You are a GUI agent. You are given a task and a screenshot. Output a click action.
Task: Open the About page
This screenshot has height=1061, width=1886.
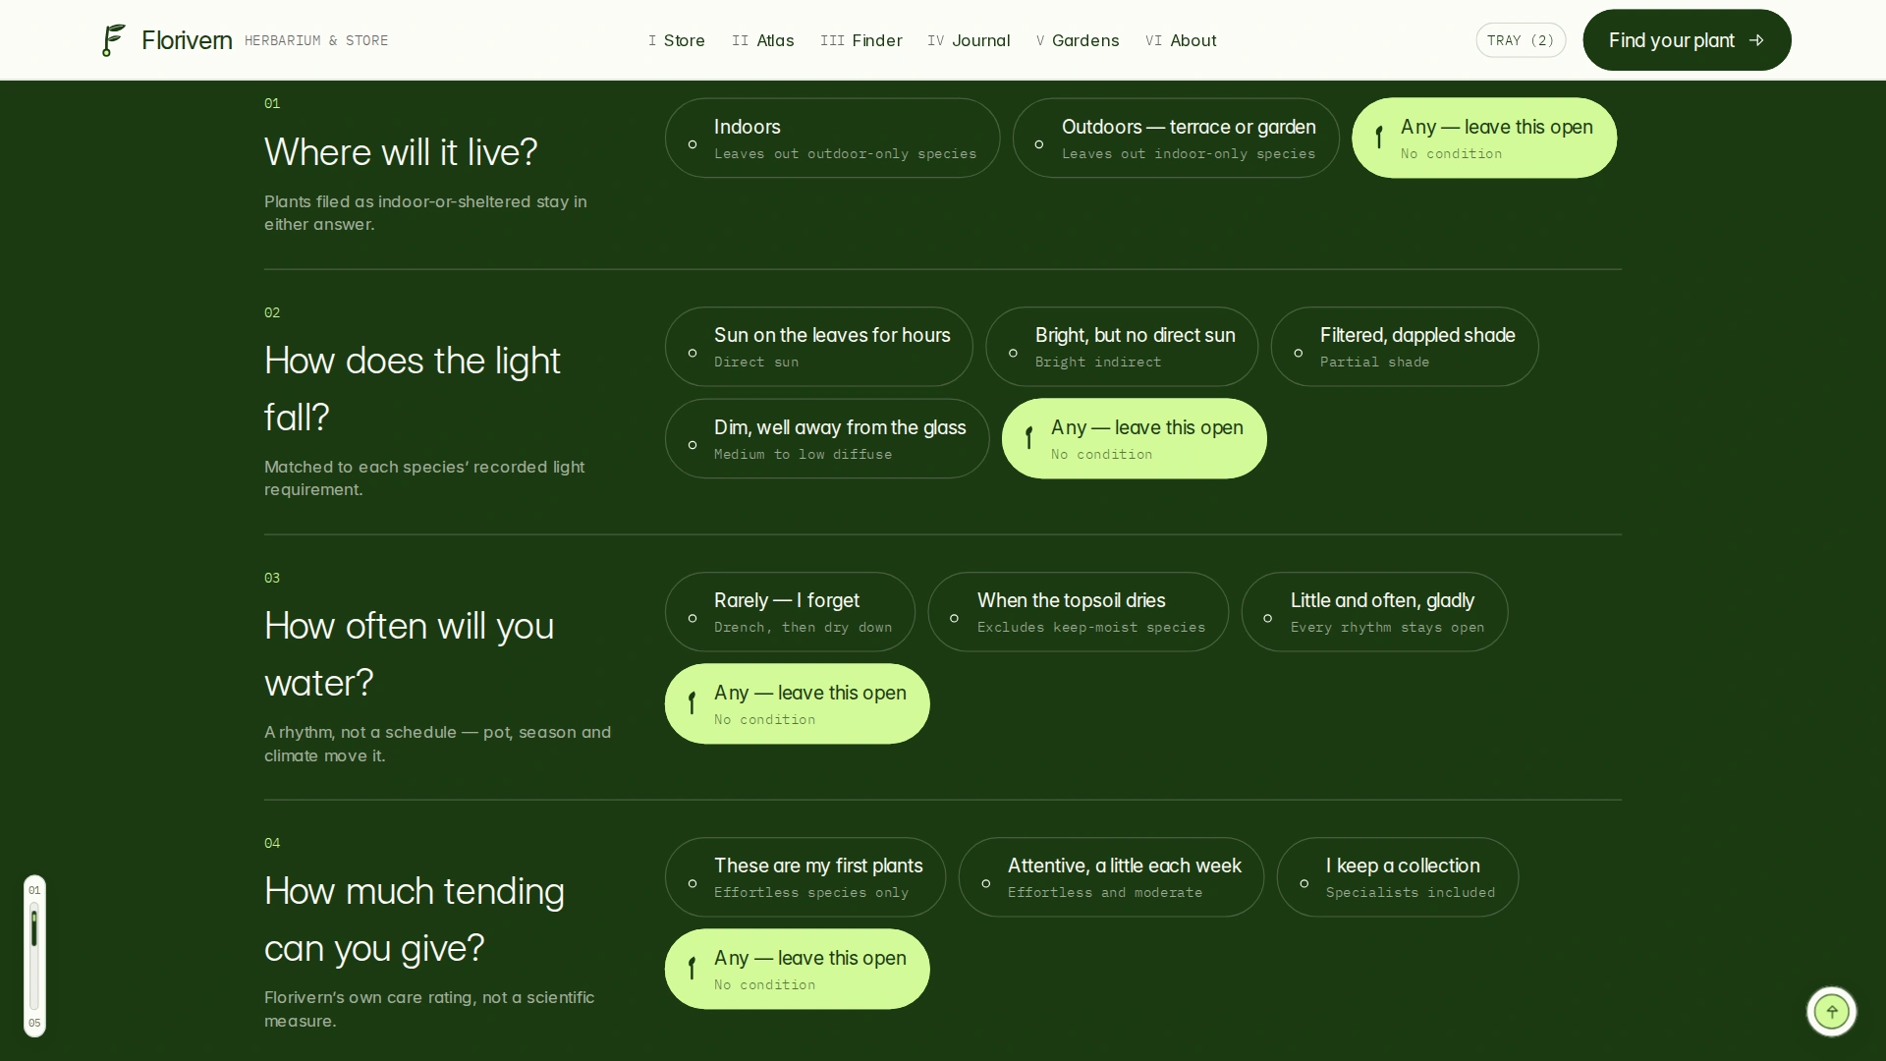tap(1181, 40)
